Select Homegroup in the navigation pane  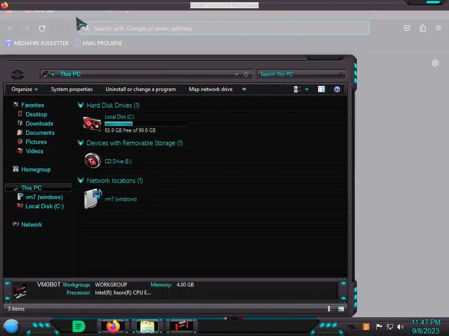coord(36,169)
